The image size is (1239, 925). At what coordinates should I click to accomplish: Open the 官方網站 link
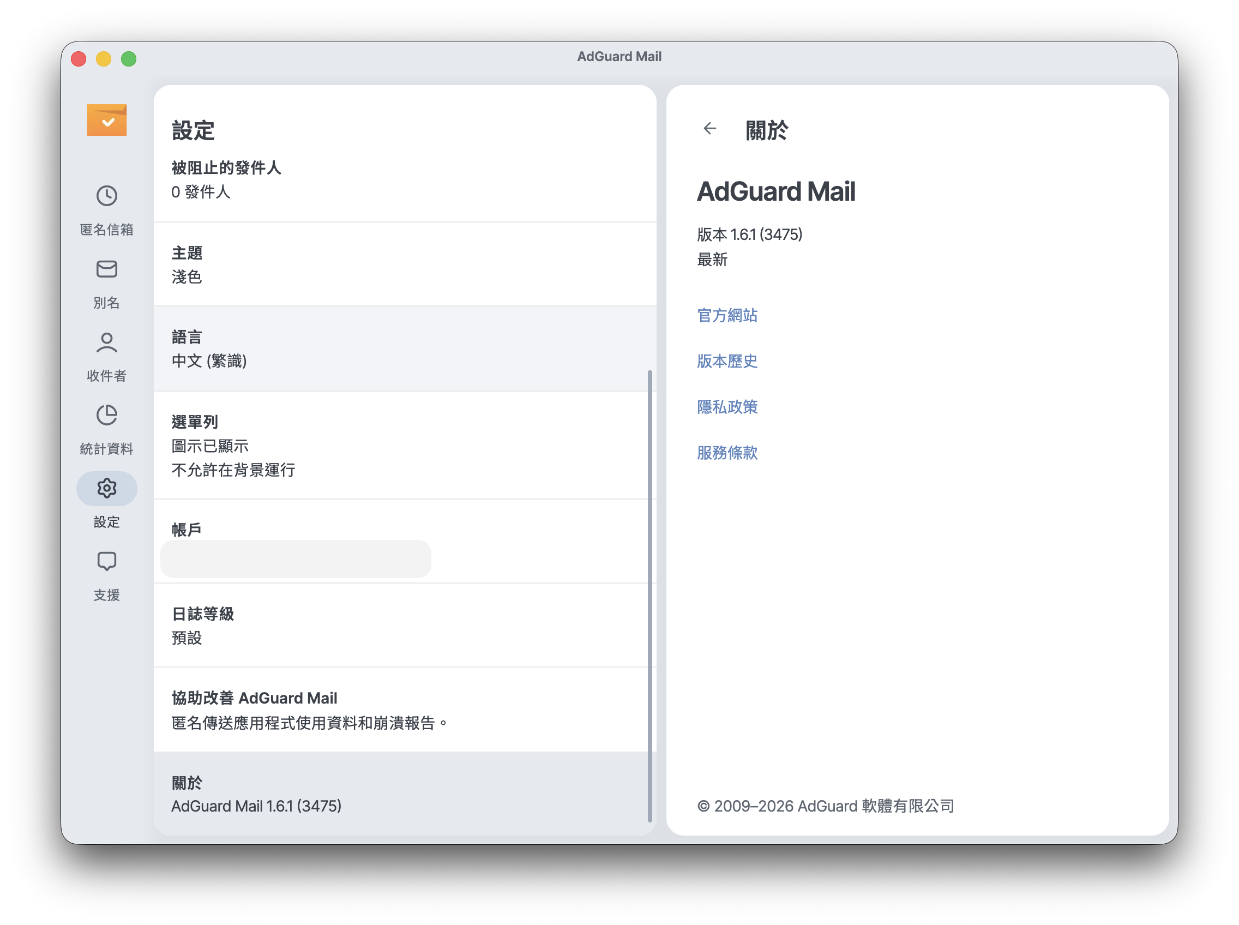727,315
